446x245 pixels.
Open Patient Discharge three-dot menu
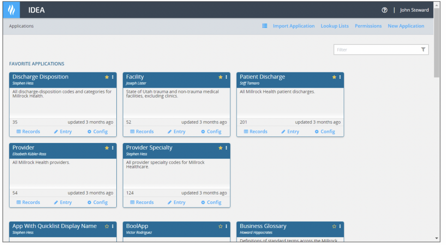click(x=340, y=77)
